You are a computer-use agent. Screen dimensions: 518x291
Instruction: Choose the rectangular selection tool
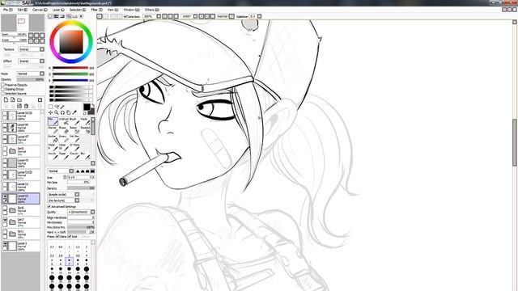pos(50,107)
